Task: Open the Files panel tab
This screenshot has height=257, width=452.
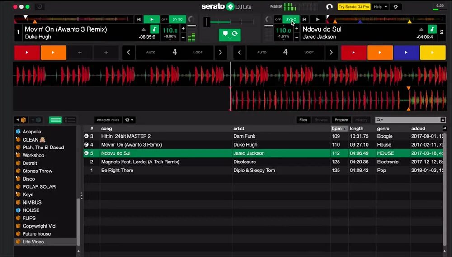Action: click(x=303, y=120)
